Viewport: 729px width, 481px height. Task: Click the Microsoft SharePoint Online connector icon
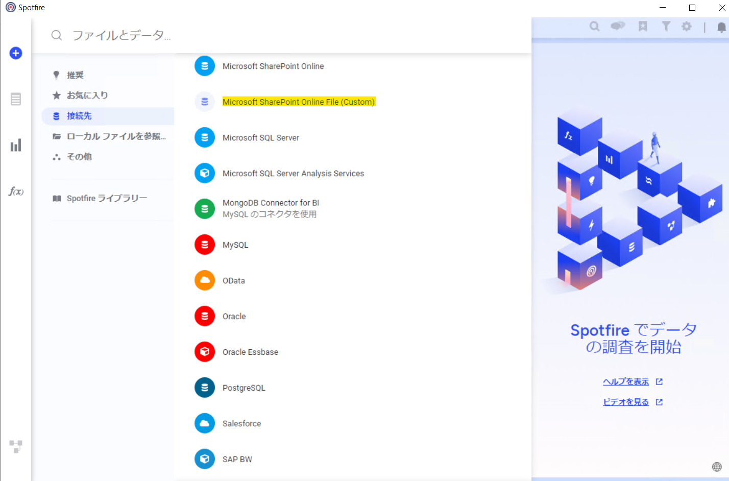(x=205, y=66)
